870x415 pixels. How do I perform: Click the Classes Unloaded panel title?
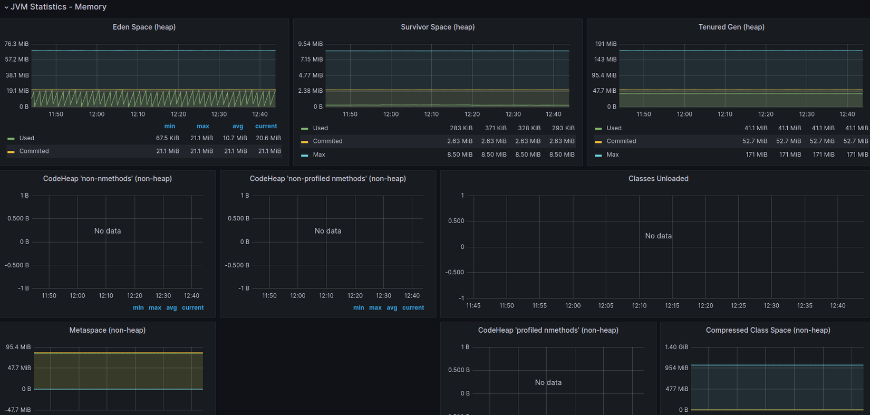tap(658, 179)
